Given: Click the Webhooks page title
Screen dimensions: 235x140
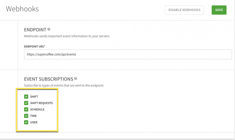Looking at the screenshot, I should pos(22,9).
